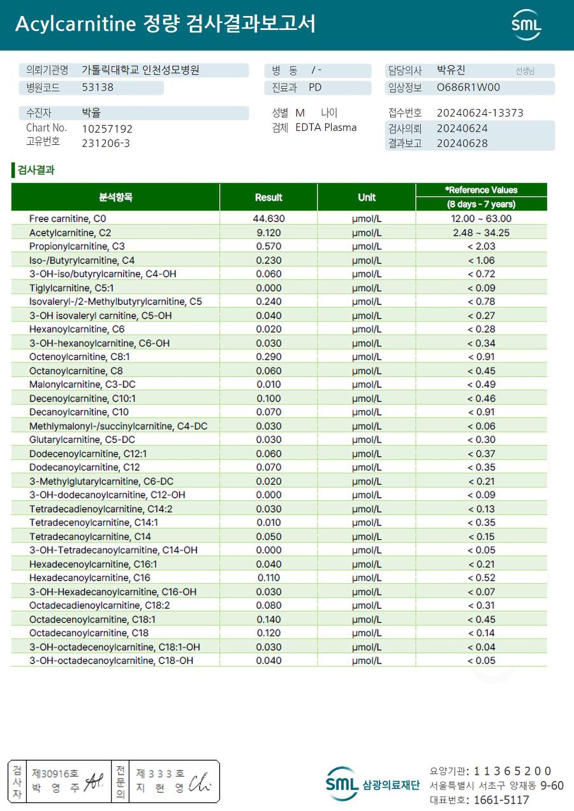Select the result value '0.570'

pos(269,246)
